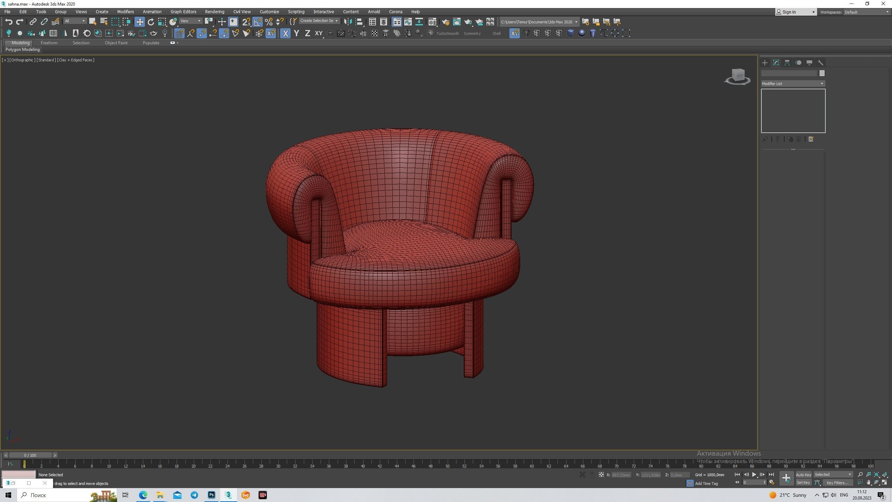The height and width of the screenshot is (502, 892).
Task: Click the Select and Link icon
Action: [33, 22]
